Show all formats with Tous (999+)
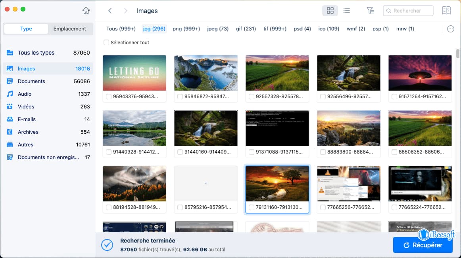The image size is (461, 258). click(121, 29)
